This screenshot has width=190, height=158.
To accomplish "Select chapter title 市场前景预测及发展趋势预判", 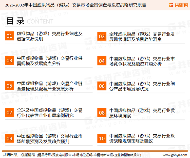I will [x=50, y=139].
